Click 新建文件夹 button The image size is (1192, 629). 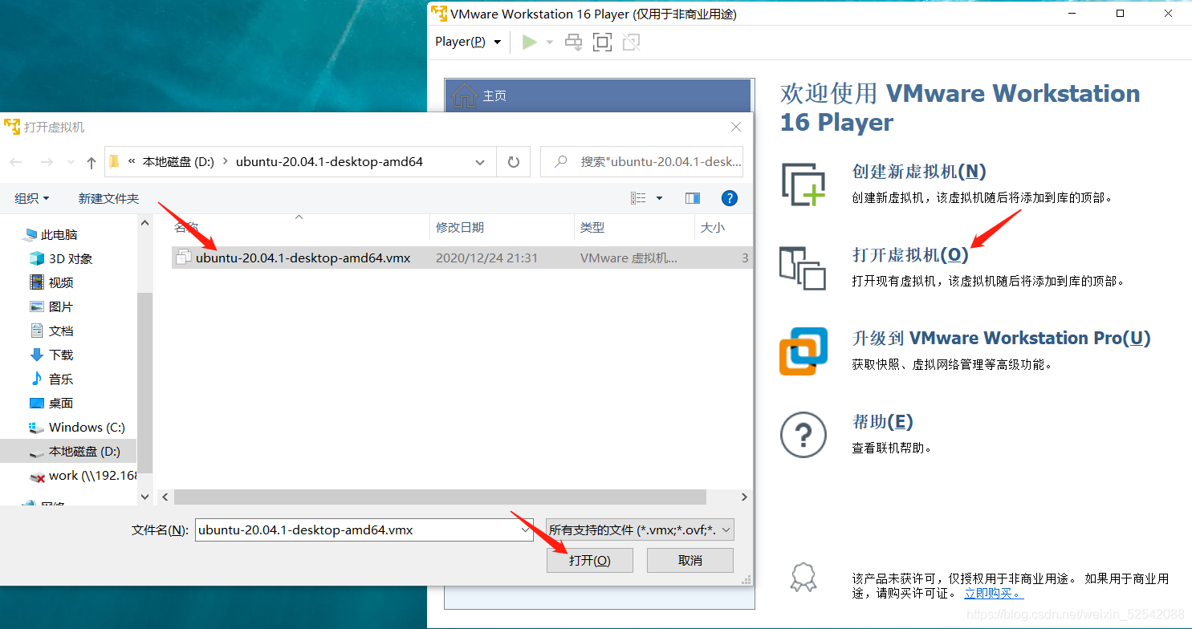point(108,198)
